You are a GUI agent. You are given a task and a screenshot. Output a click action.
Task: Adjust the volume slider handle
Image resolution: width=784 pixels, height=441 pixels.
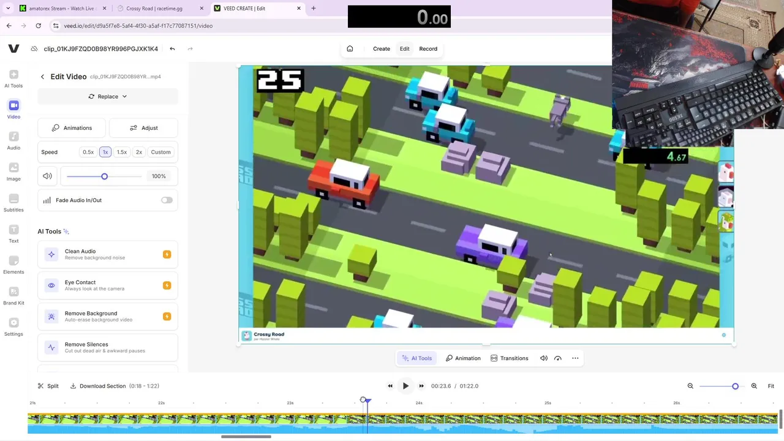[104, 176]
